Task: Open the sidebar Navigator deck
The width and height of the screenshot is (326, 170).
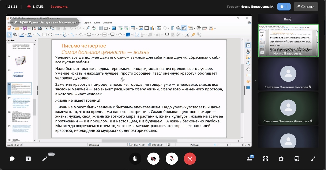Action: coord(248,63)
